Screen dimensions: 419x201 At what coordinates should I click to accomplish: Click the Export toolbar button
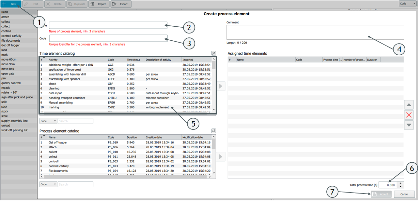click(121, 4)
